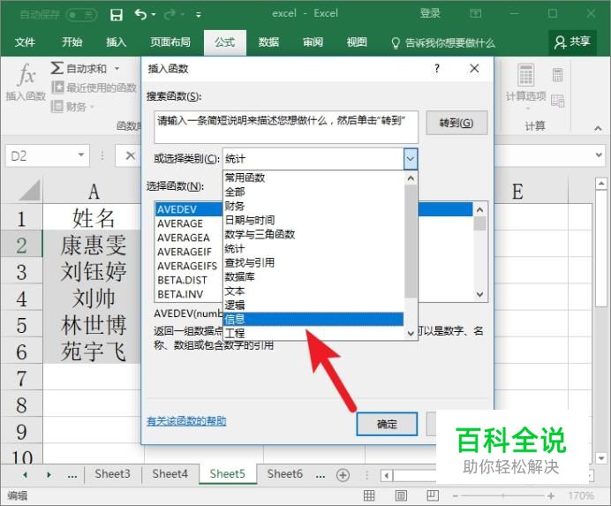This screenshot has width=611, height=506.
Task: Click the ribbon display options icon
Action: tap(475, 13)
